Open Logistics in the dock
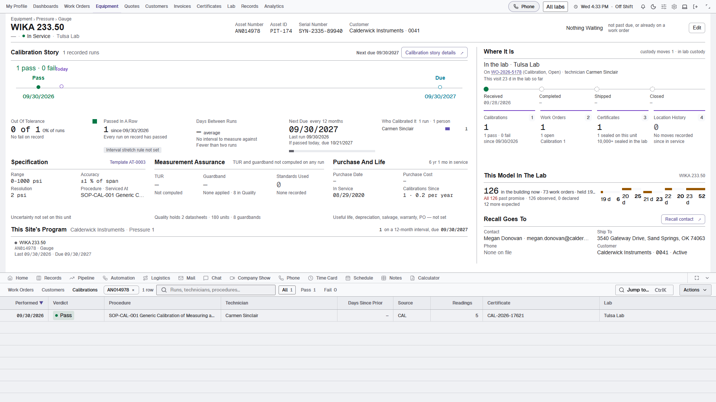716x402 pixels. coord(157,278)
